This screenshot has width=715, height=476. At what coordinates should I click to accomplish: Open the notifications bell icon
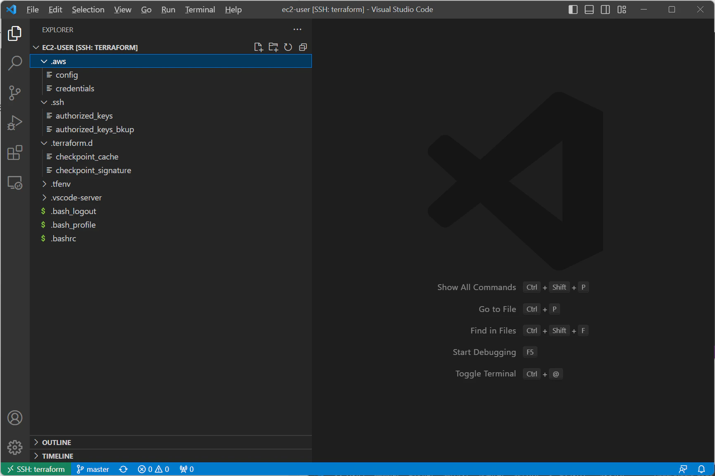pos(701,469)
